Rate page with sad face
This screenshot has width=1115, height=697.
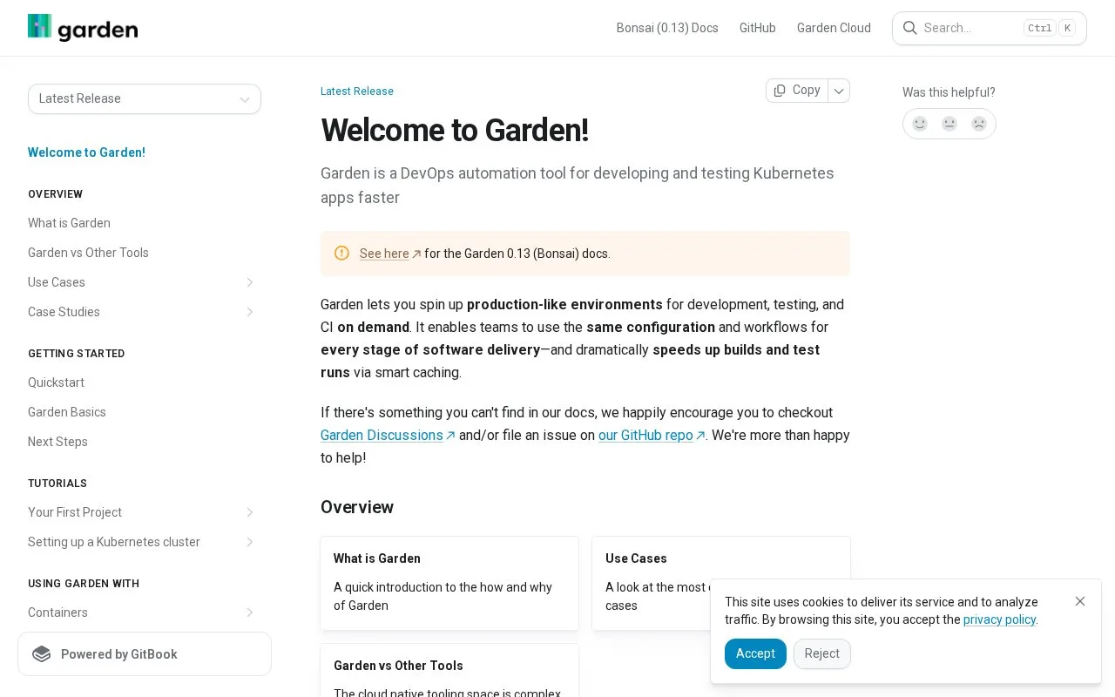click(979, 124)
